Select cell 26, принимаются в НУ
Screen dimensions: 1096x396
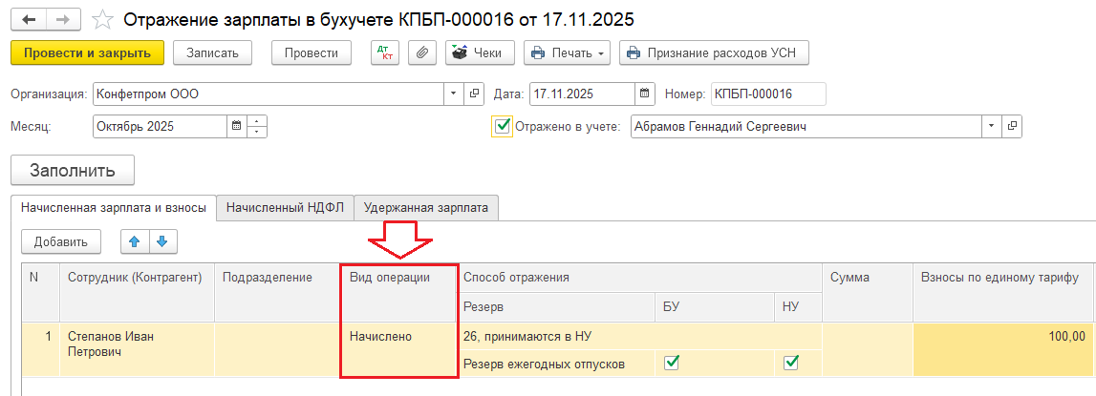click(x=639, y=336)
